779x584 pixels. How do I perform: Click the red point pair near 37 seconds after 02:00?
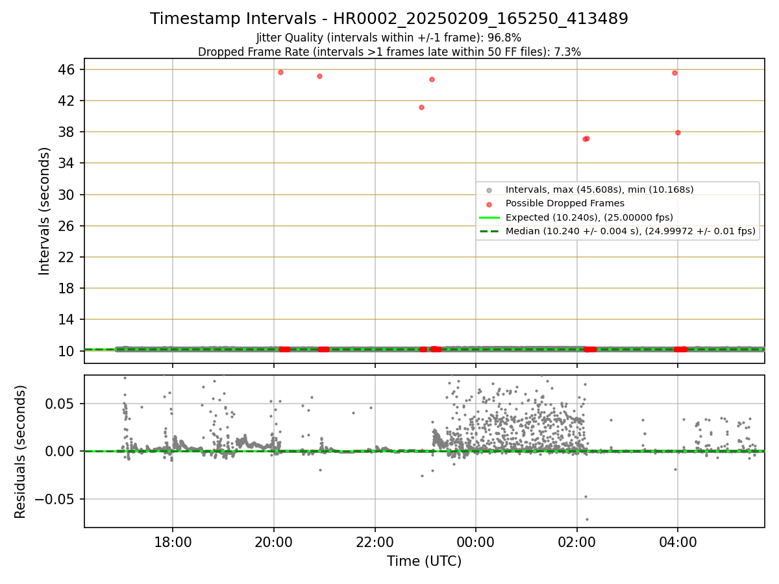(586, 138)
